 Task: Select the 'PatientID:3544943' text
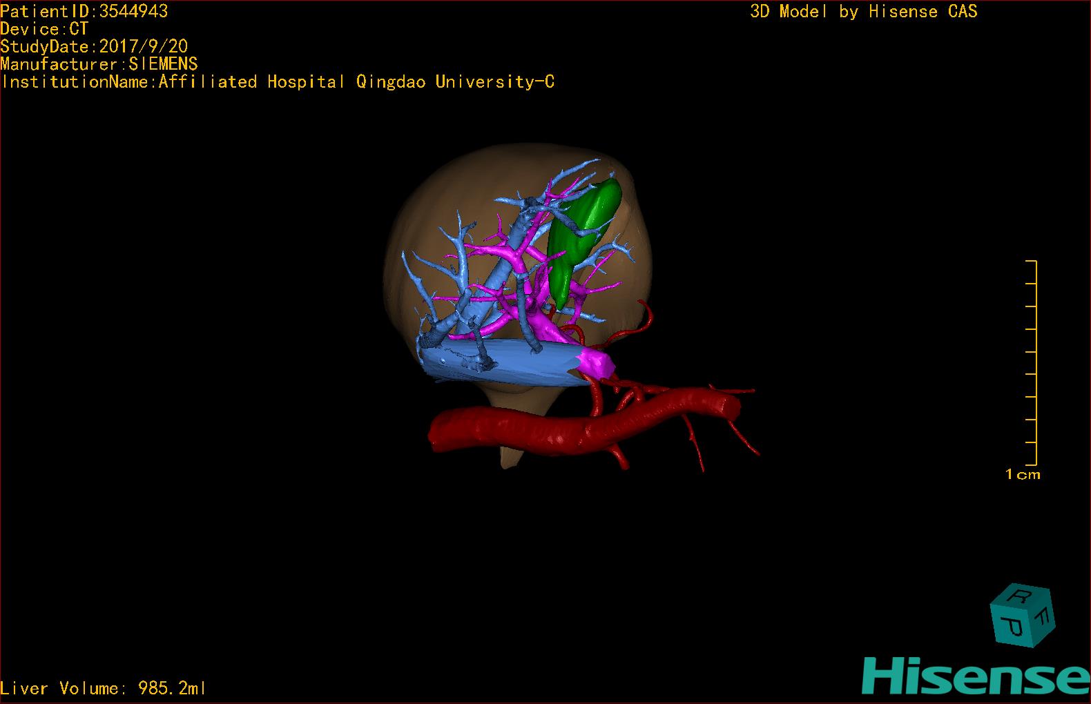tap(84, 11)
